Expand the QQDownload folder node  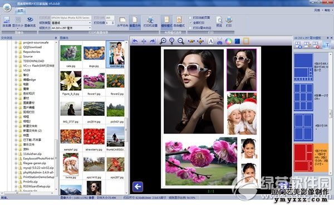click(16, 47)
